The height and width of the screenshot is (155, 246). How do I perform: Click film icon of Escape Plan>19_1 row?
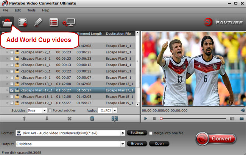point(17,103)
